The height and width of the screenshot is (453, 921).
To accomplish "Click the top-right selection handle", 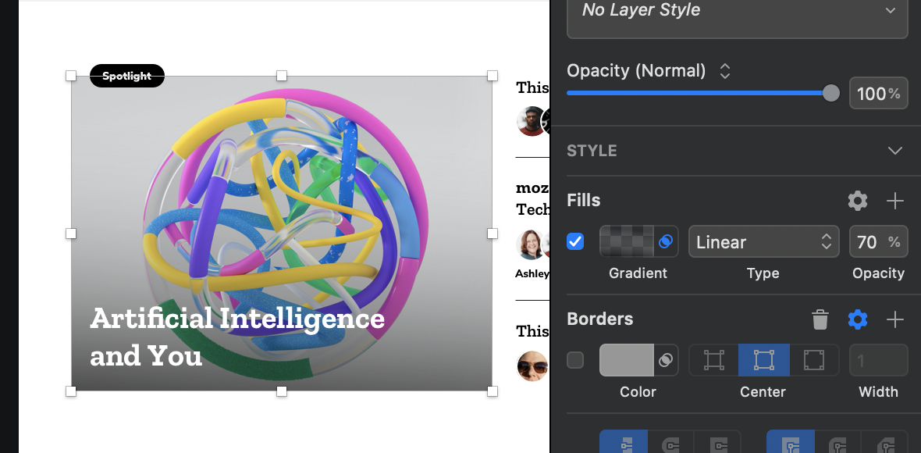I will [x=493, y=76].
